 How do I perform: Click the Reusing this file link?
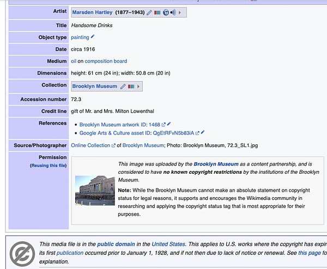pyautogui.click(x=49, y=165)
